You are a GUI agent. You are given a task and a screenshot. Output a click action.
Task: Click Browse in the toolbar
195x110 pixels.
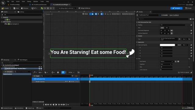25,8
